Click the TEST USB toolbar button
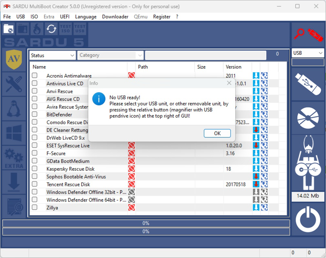The width and height of the screenshot is (326, 258). click(x=80, y=29)
